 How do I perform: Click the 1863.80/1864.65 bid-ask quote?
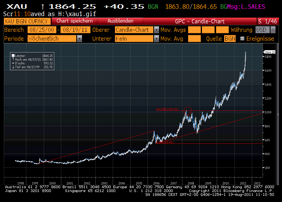click(191, 7)
